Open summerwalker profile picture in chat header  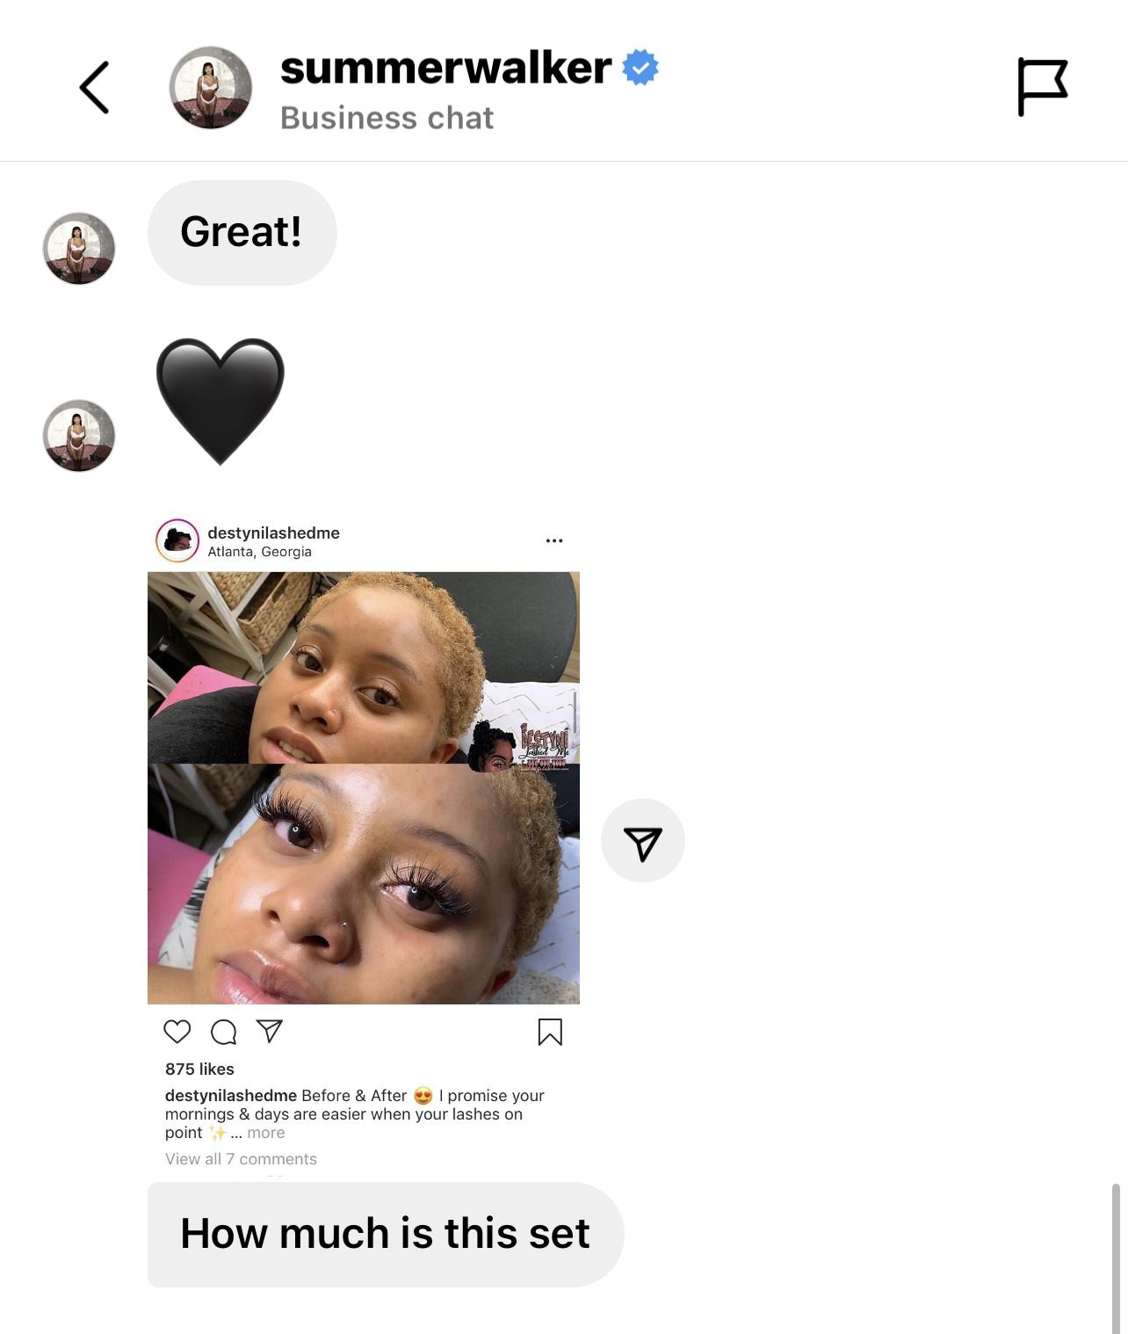(211, 88)
